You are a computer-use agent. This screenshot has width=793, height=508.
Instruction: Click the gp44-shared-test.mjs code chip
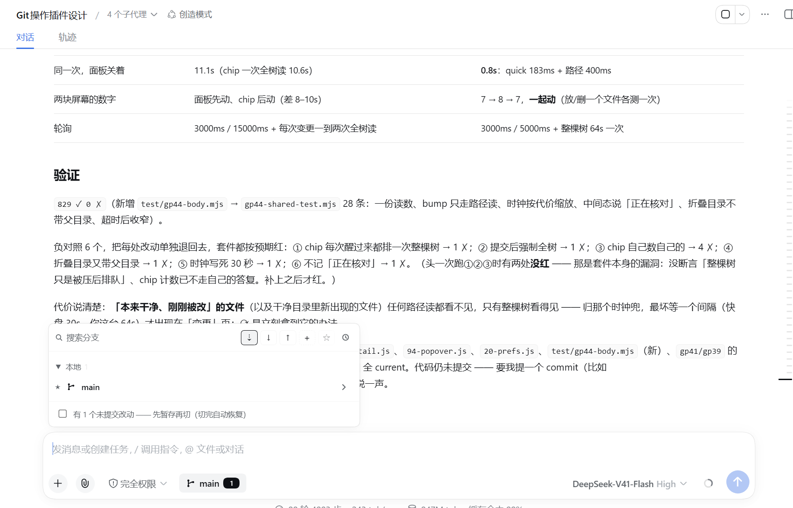click(290, 204)
